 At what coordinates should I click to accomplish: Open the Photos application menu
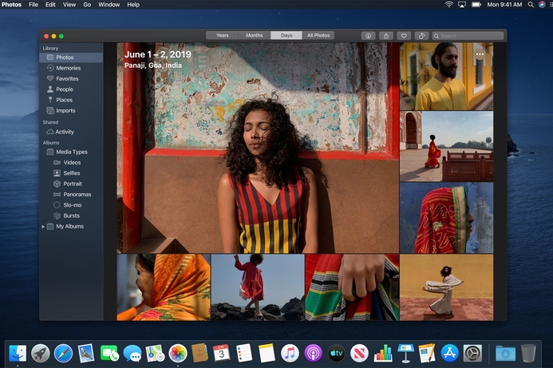click(x=11, y=5)
